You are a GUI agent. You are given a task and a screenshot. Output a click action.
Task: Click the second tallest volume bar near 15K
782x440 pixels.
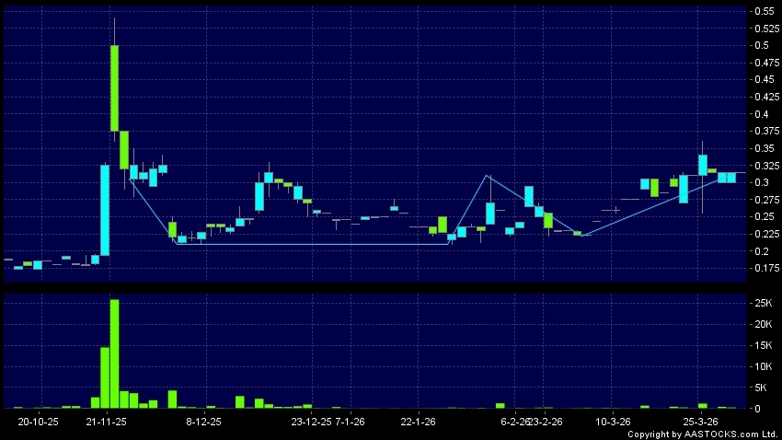click(x=105, y=377)
